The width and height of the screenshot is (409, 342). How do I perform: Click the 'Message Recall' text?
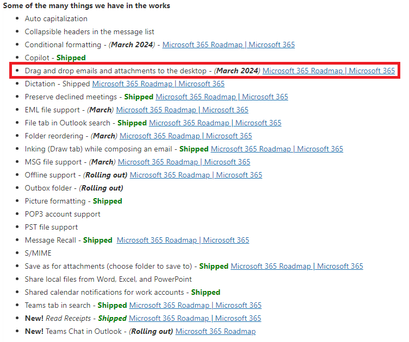[51, 240]
